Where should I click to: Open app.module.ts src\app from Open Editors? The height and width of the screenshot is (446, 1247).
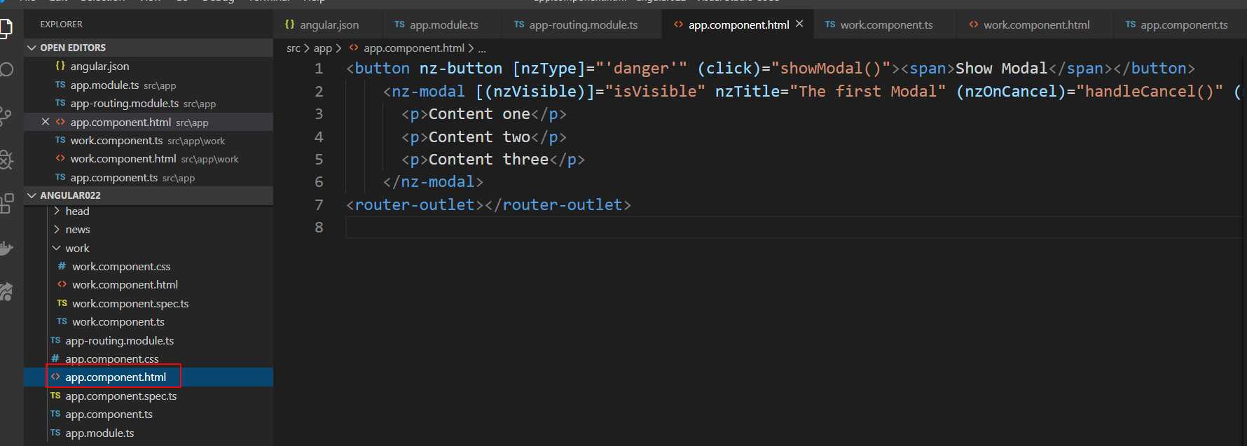(x=149, y=85)
